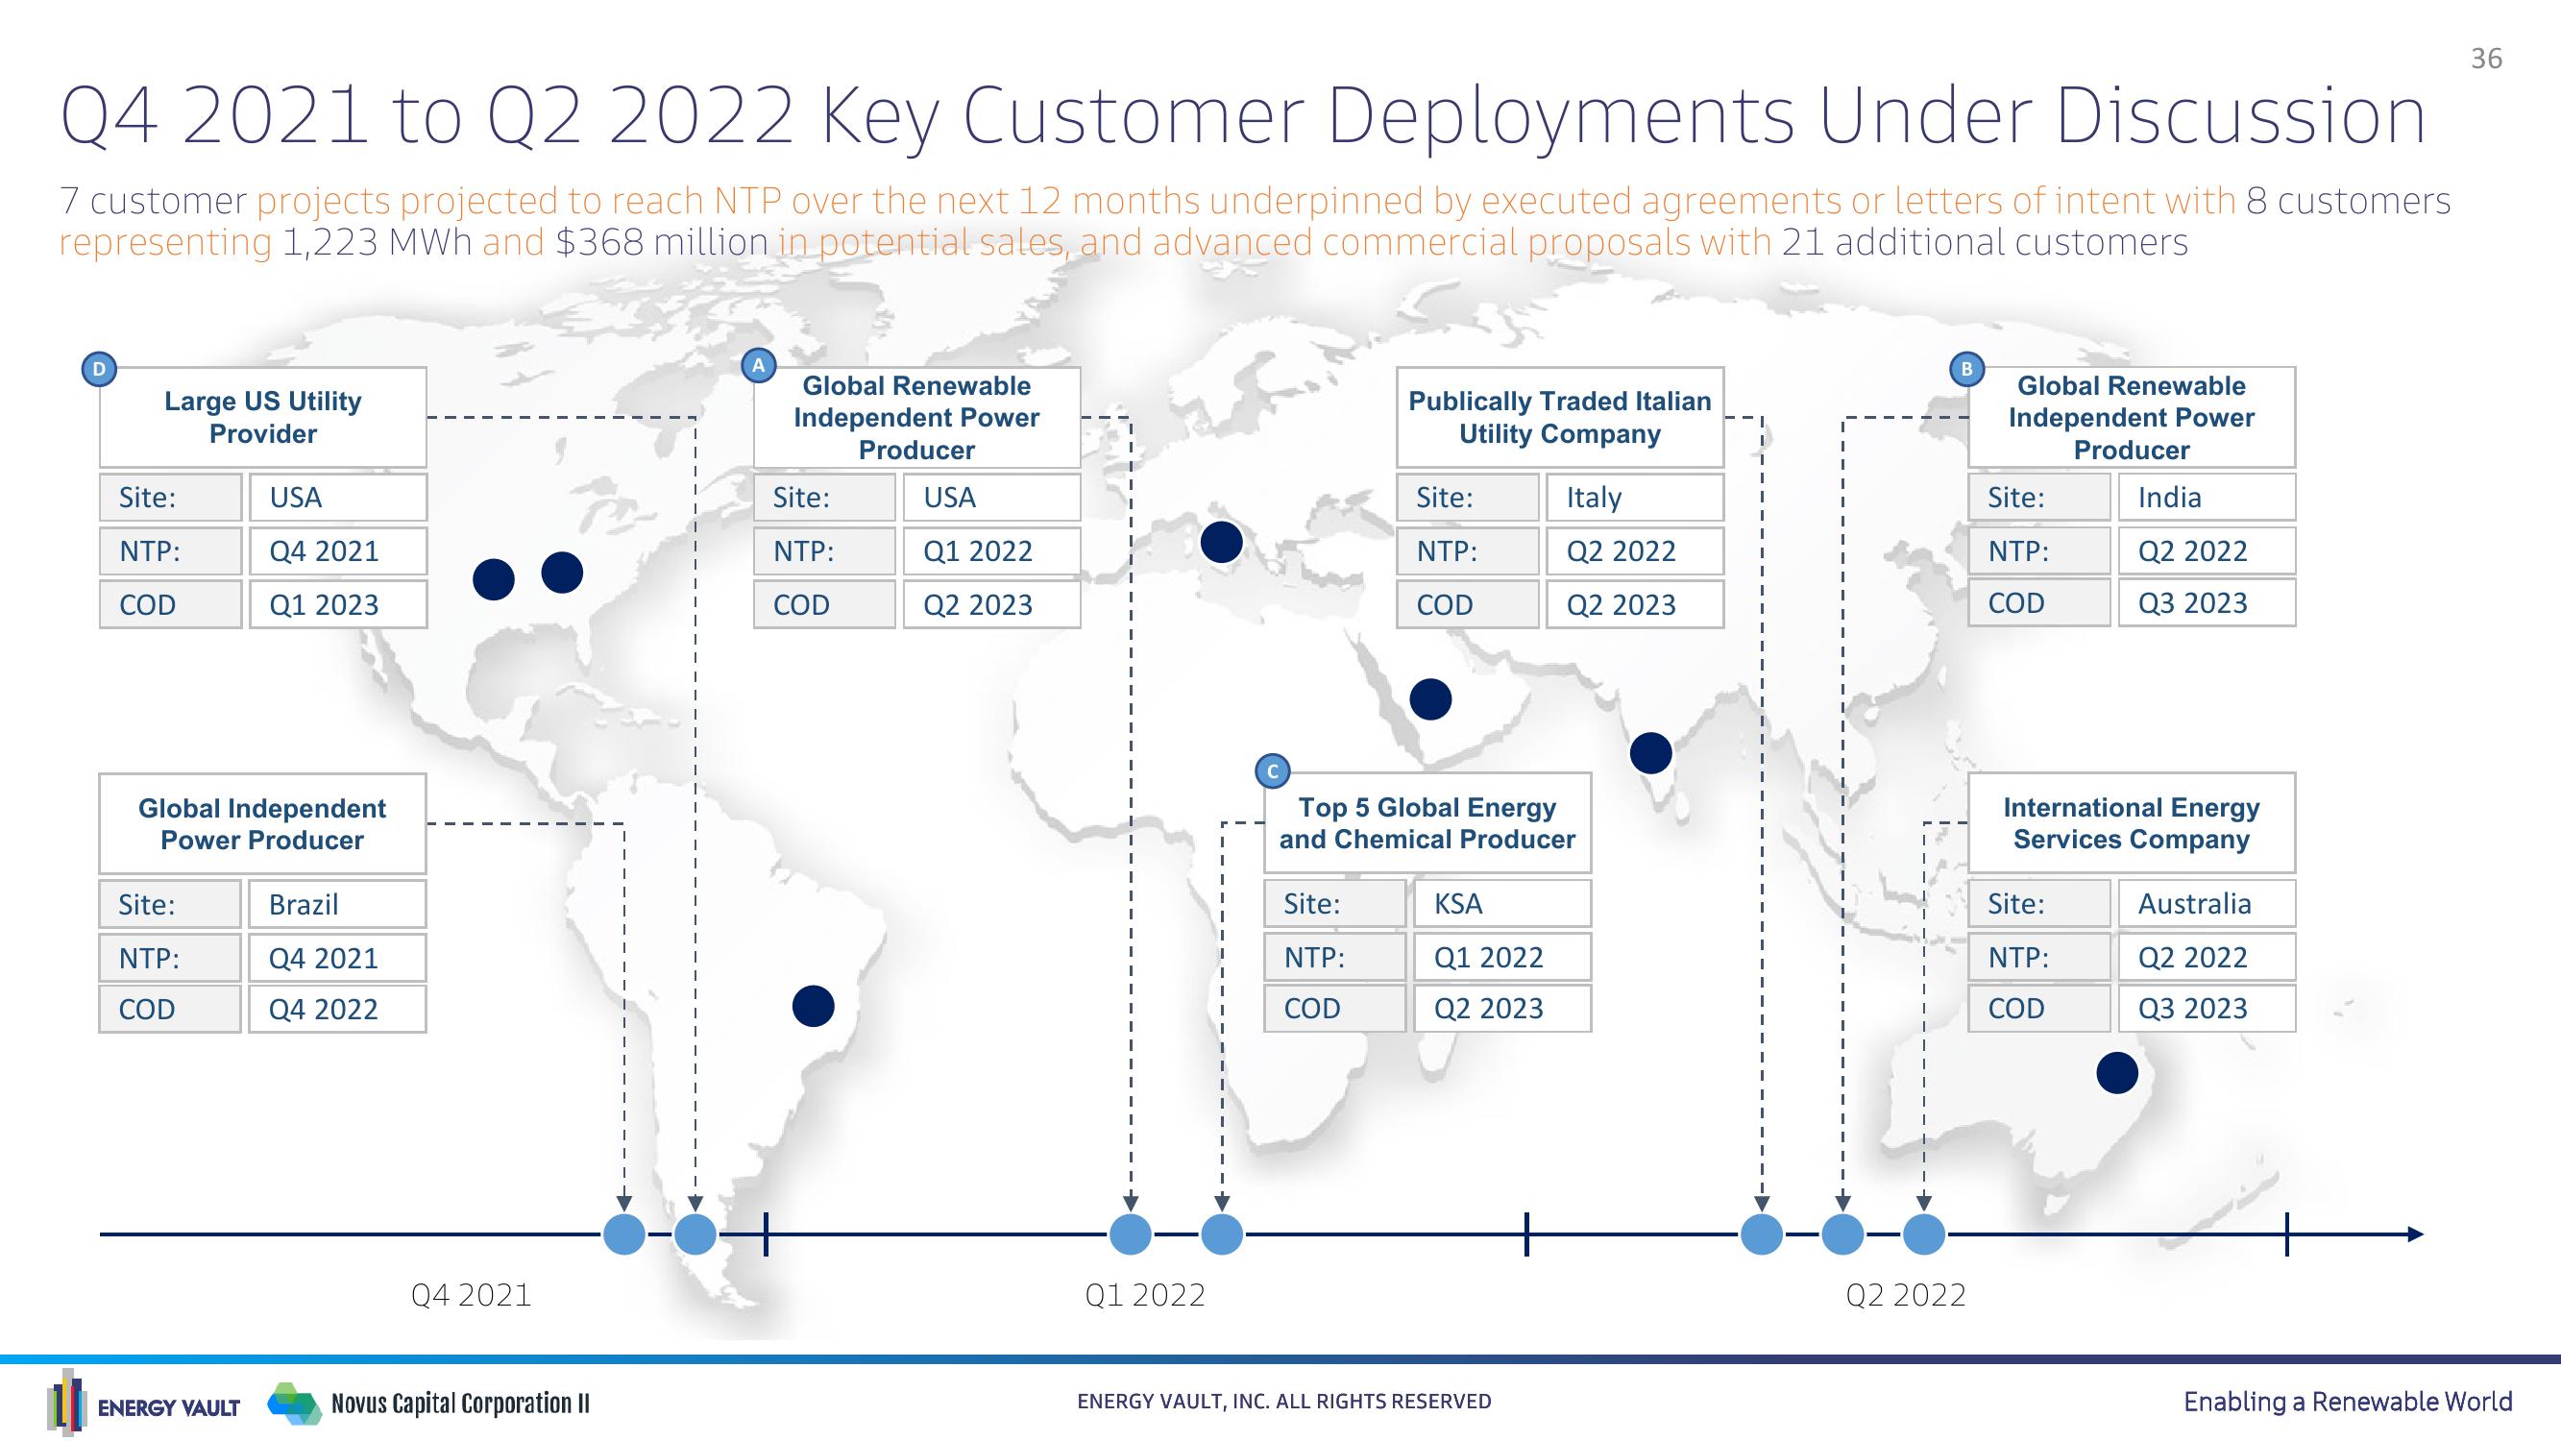Select the Italy map location dot
Image resolution: width=2561 pixels, height=1441 pixels.
(1222, 542)
